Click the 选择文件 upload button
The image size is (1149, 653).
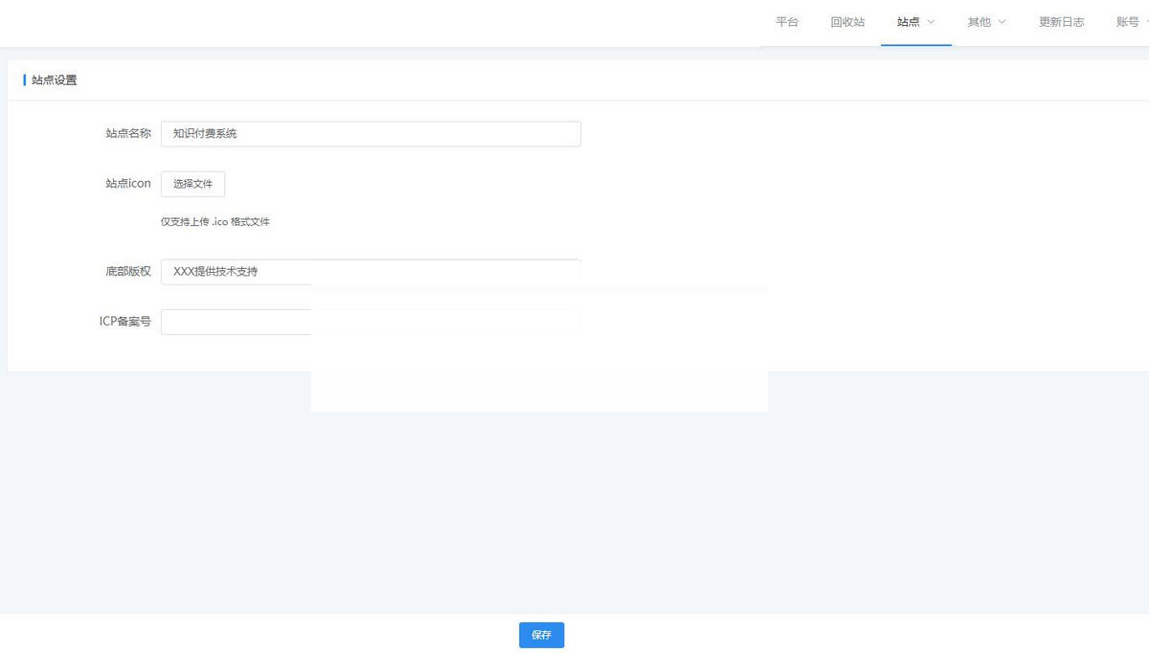tap(192, 184)
